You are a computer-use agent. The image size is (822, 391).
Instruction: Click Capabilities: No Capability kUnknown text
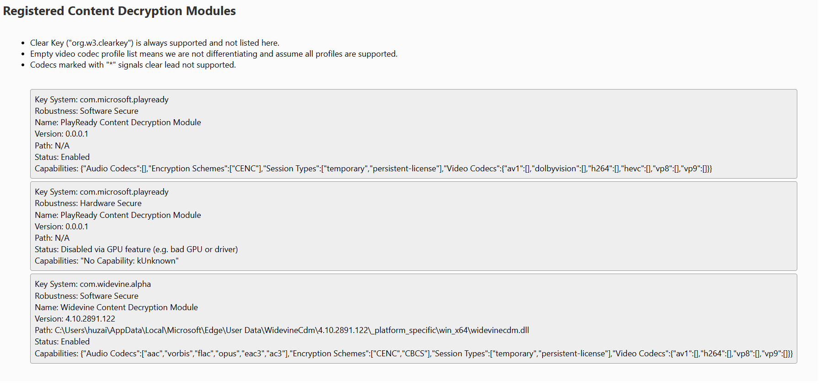coord(107,261)
